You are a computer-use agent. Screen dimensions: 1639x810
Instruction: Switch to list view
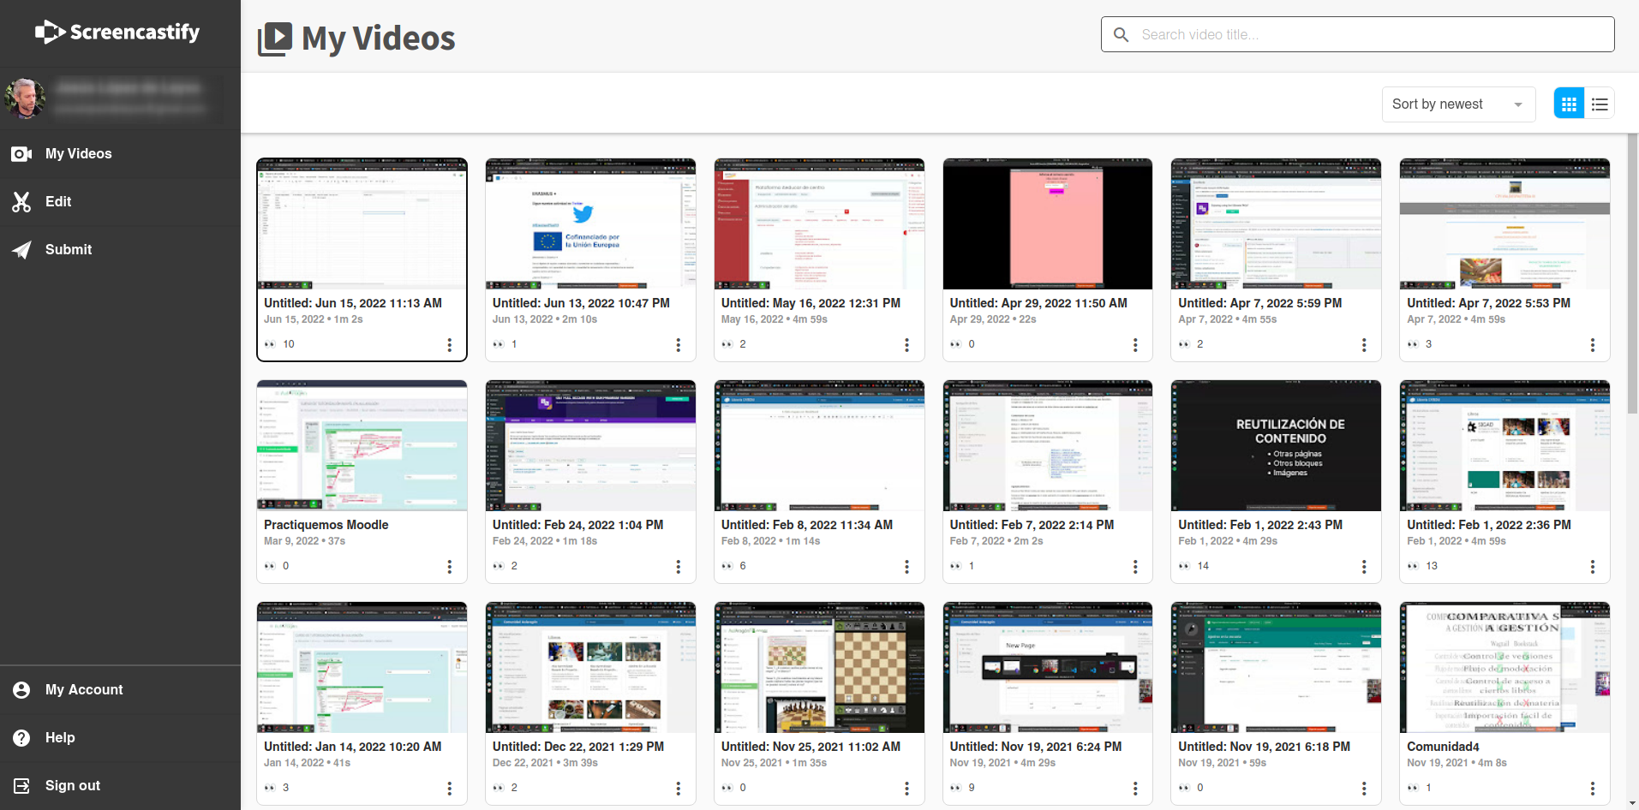click(x=1600, y=104)
